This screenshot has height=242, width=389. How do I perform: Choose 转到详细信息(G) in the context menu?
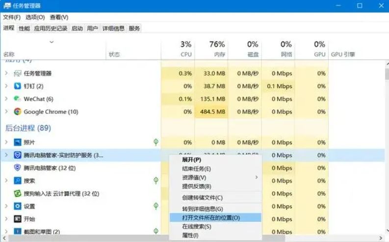point(215,209)
